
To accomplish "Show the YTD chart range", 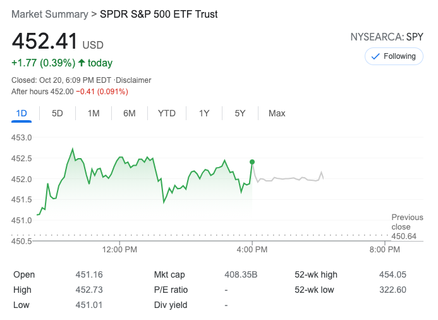I will point(167,113).
